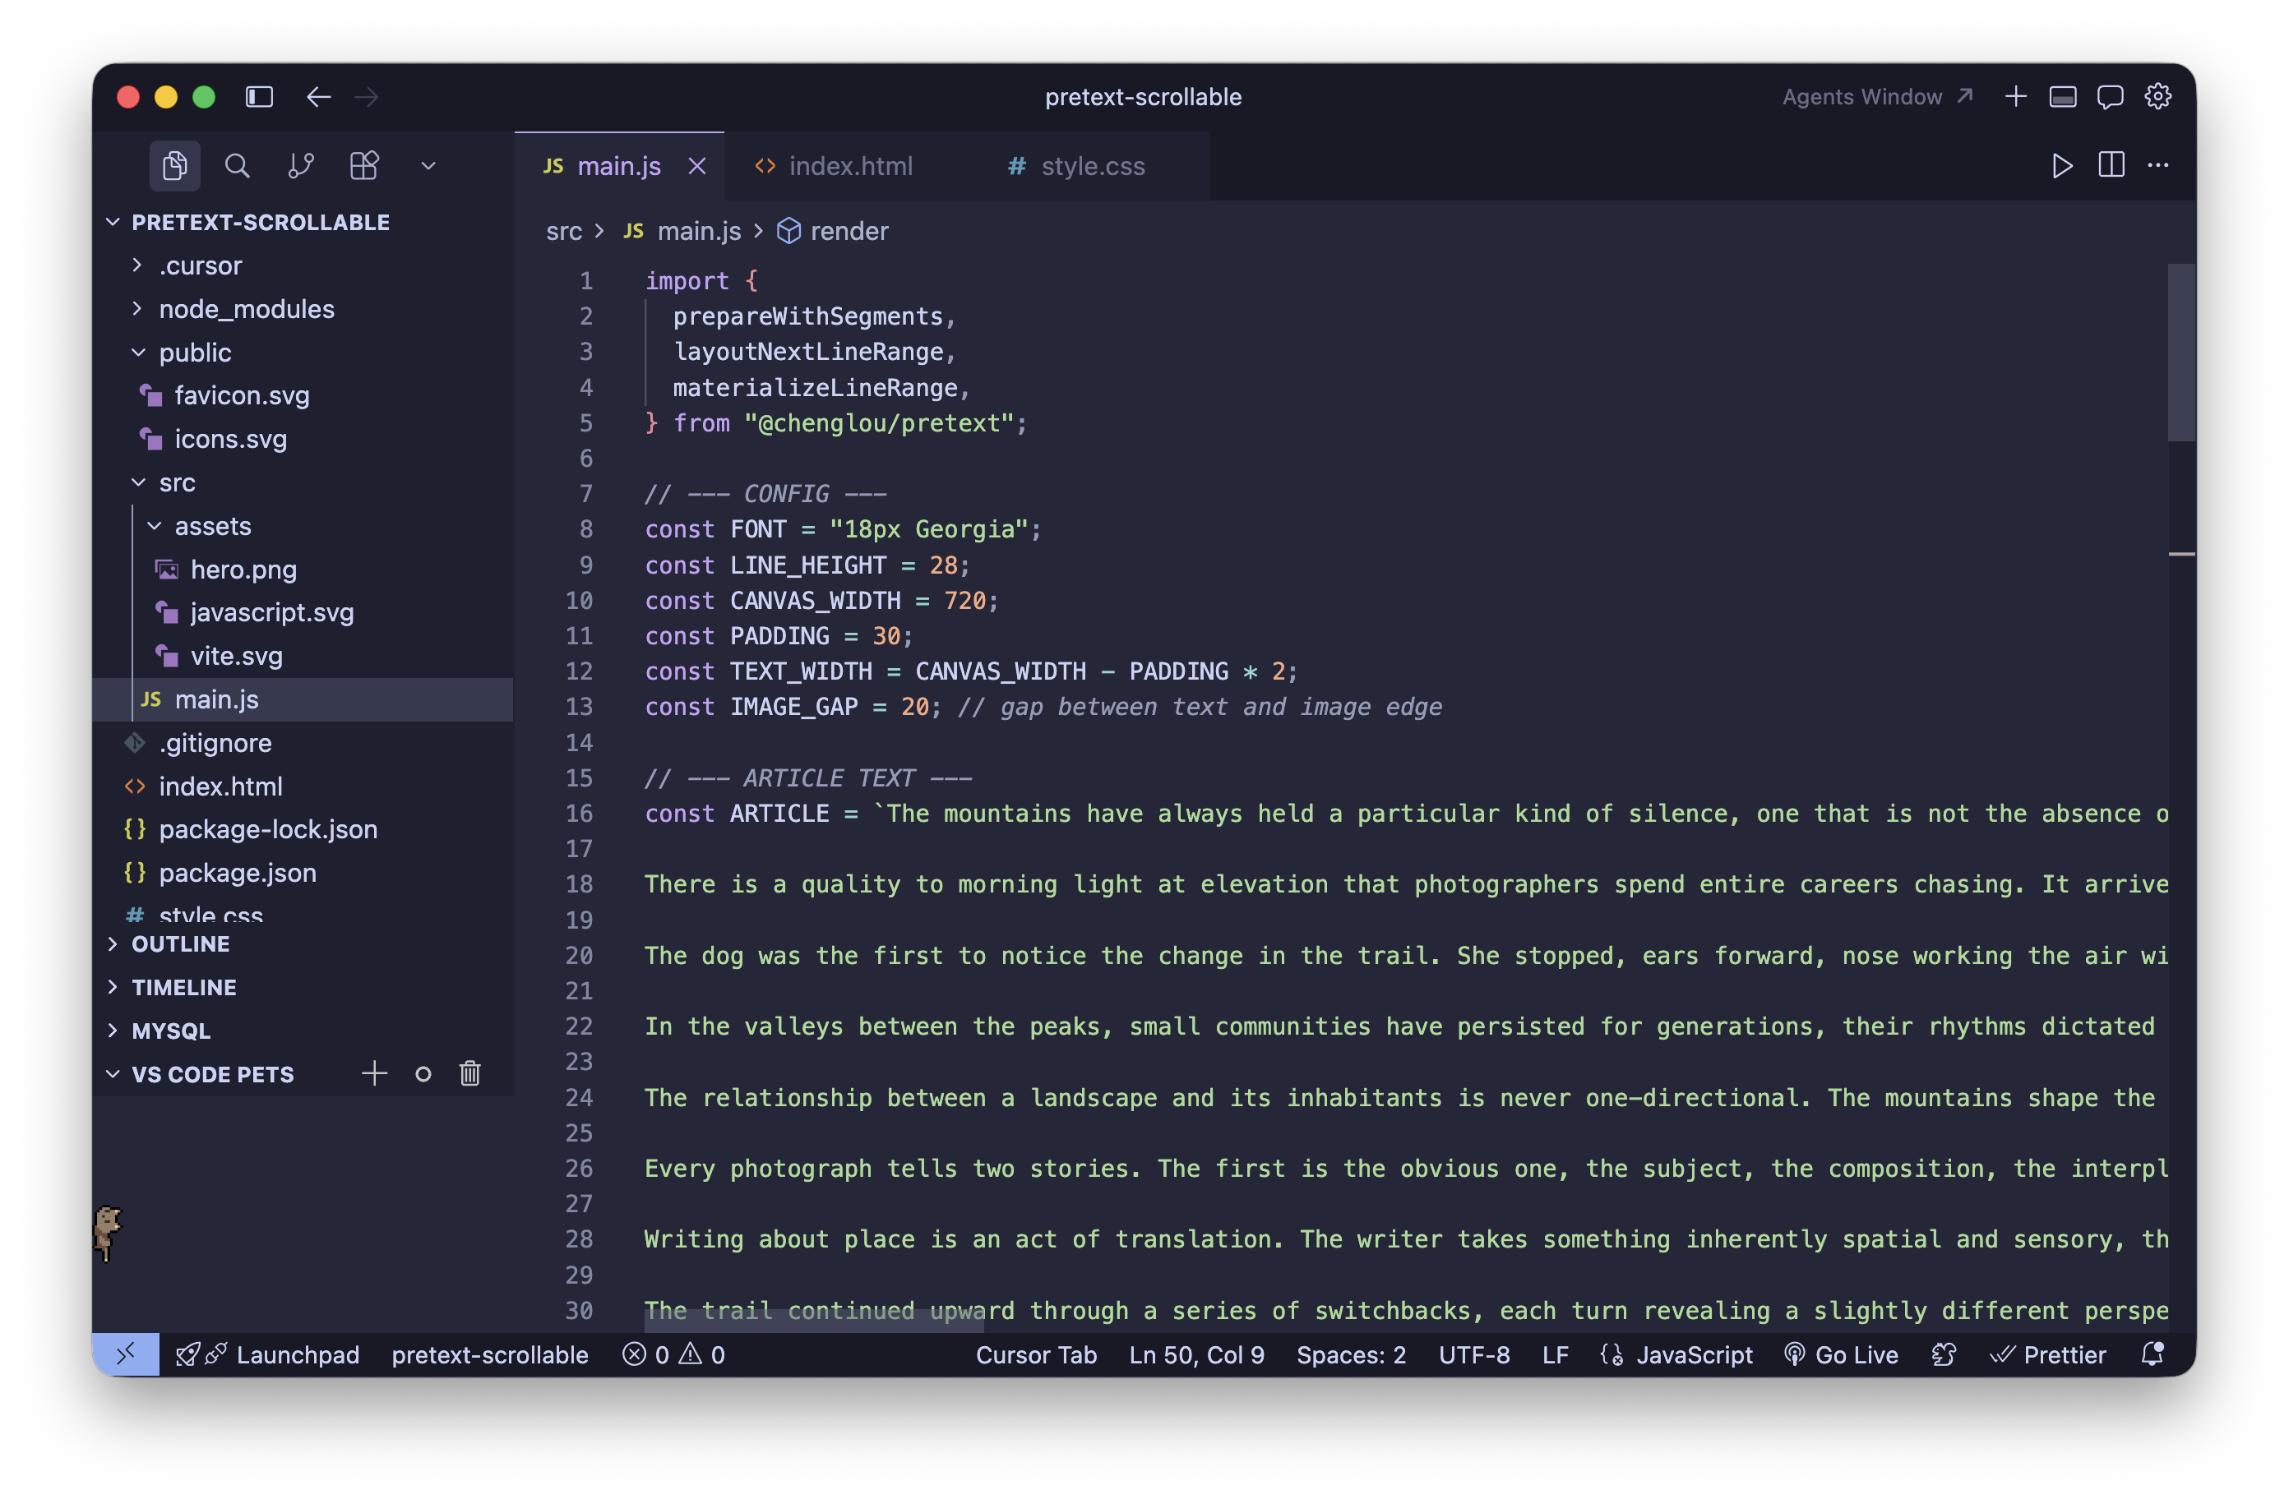Viewport: 2289px width, 1499px height.
Task: Close the main.js tab
Action: 697,166
